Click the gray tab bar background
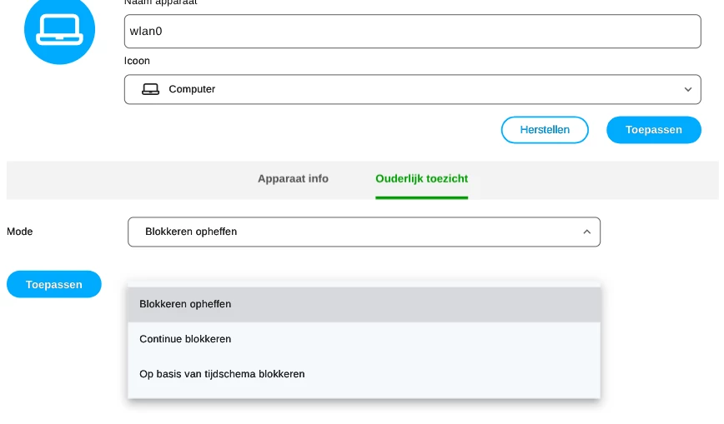Screen dimensions: 724x424 point(125,180)
